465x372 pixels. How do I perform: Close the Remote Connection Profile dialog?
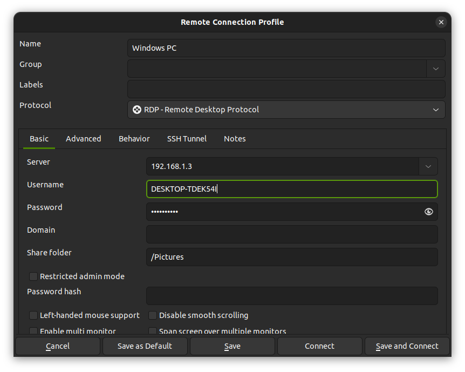pos(441,22)
